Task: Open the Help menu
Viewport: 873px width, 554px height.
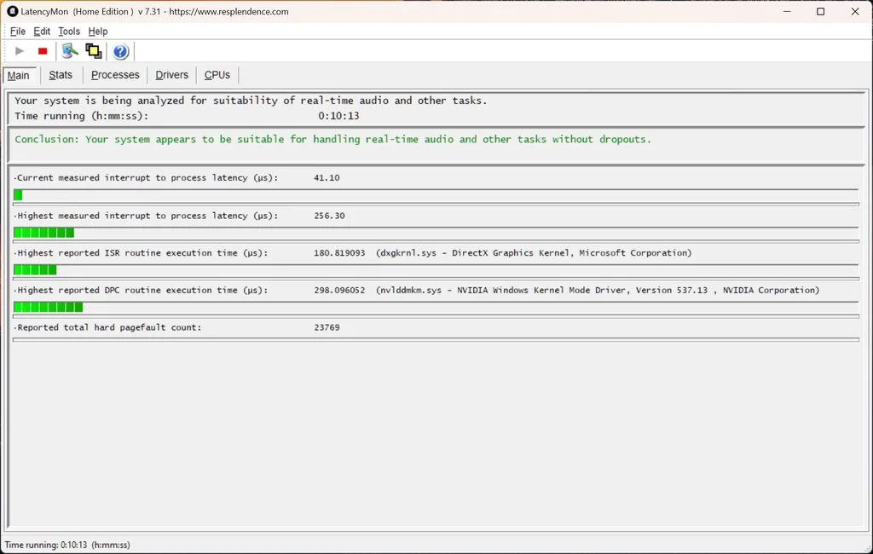Action: [x=98, y=32]
